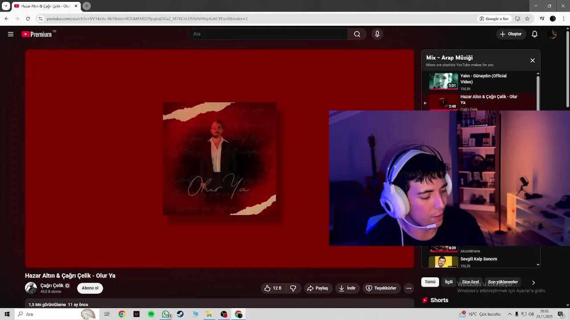Show more filter chips with right arrow
The width and height of the screenshot is (570, 320).
(x=533, y=283)
